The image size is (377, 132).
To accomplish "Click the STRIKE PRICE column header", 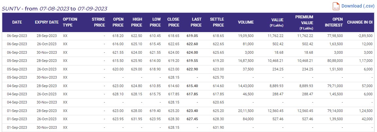I will 98,22.
